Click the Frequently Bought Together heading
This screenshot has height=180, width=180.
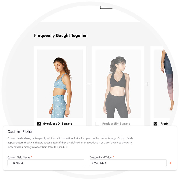tap(61, 35)
